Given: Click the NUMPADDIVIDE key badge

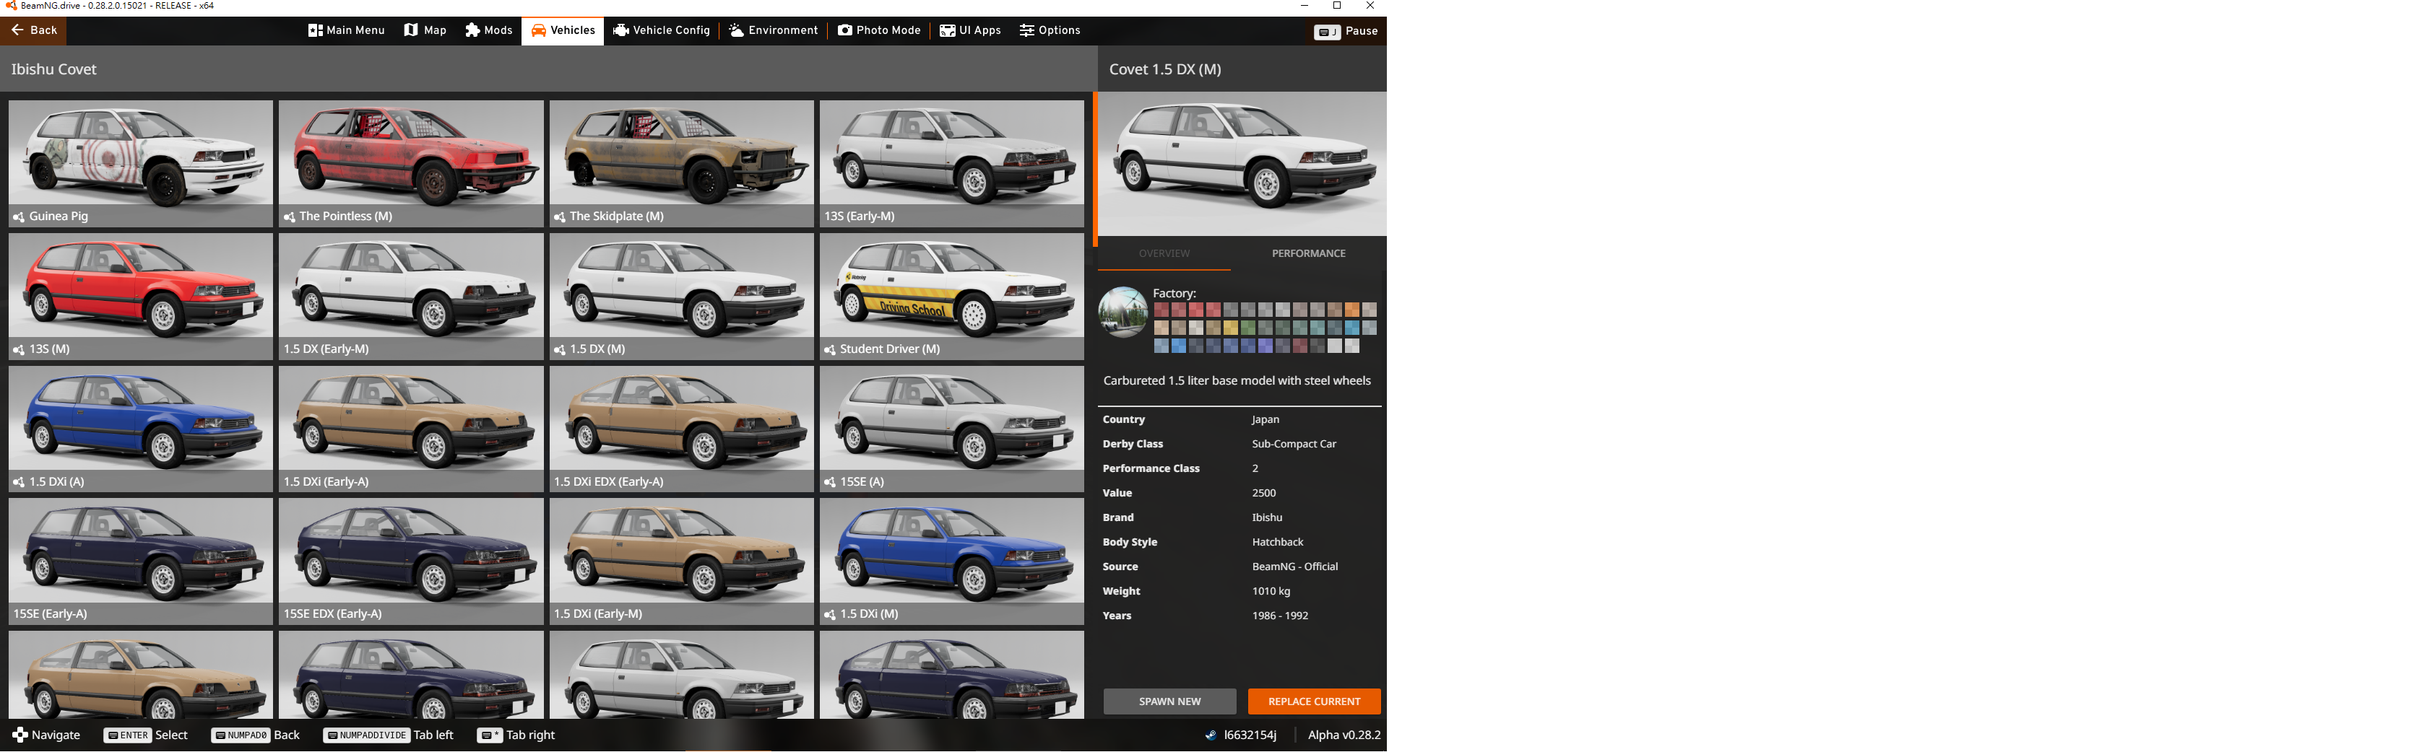Looking at the screenshot, I should (x=368, y=735).
